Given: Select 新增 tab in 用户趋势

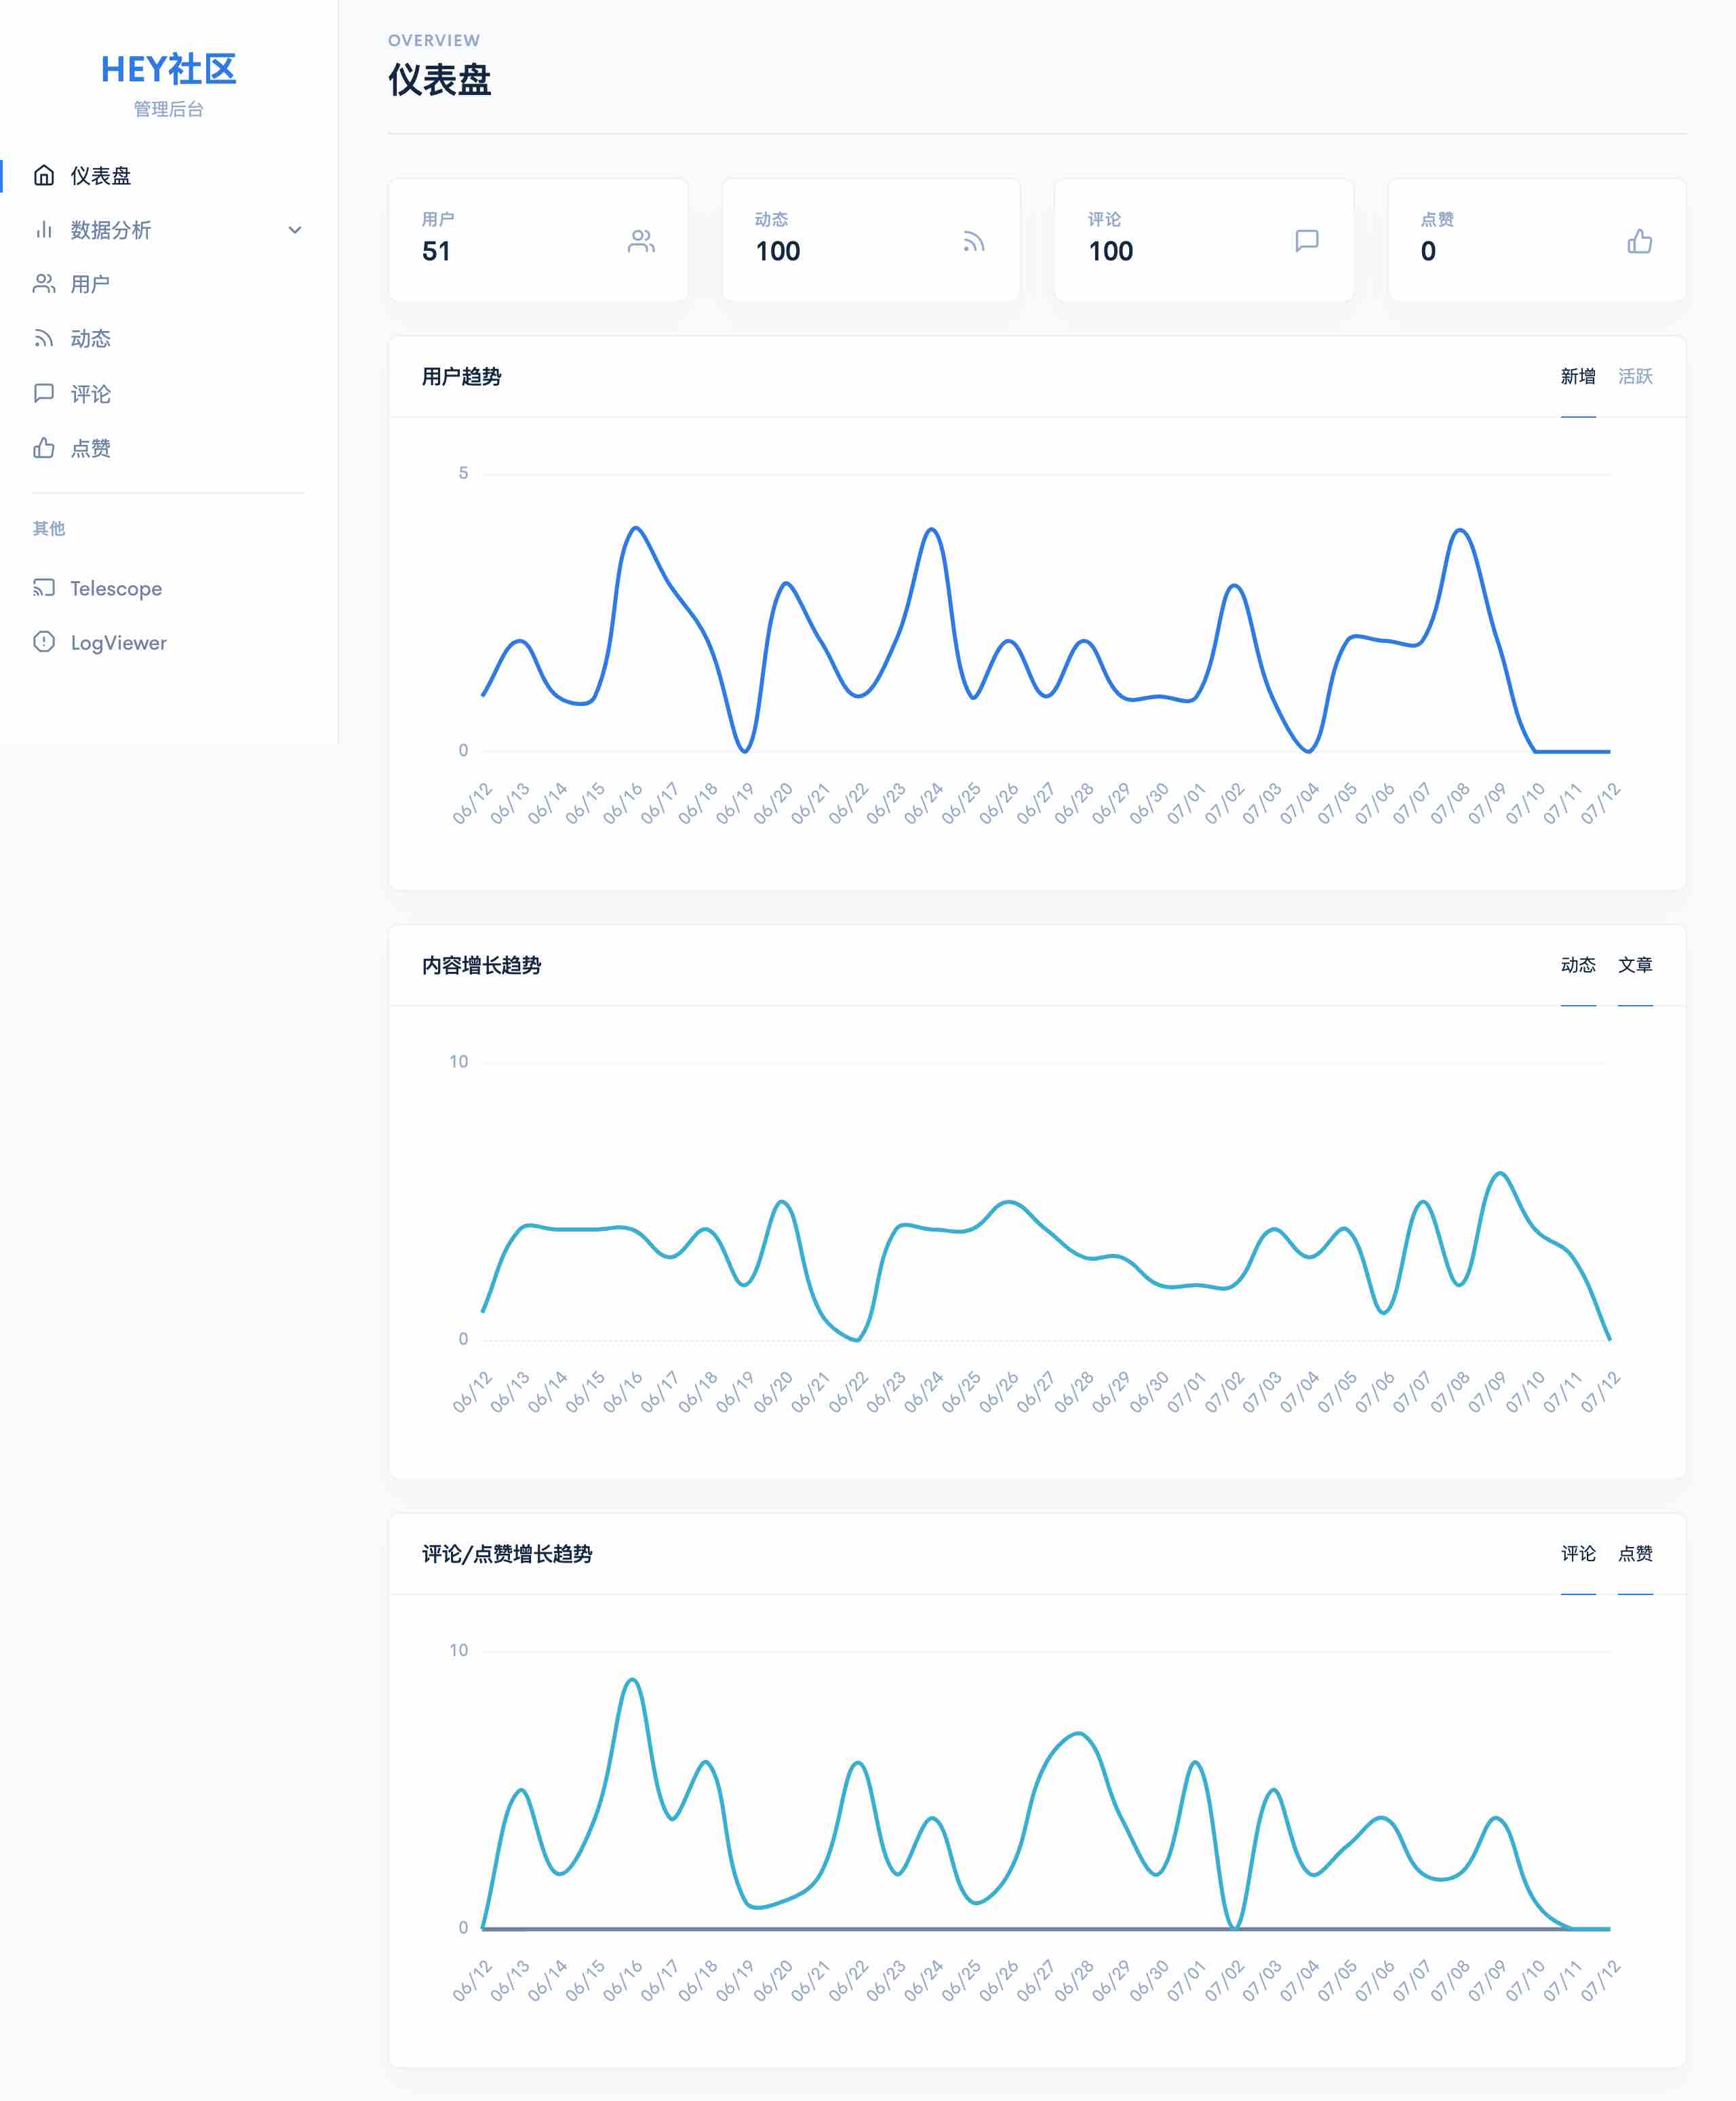Looking at the screenshot, I should [x=1577, y=377].
